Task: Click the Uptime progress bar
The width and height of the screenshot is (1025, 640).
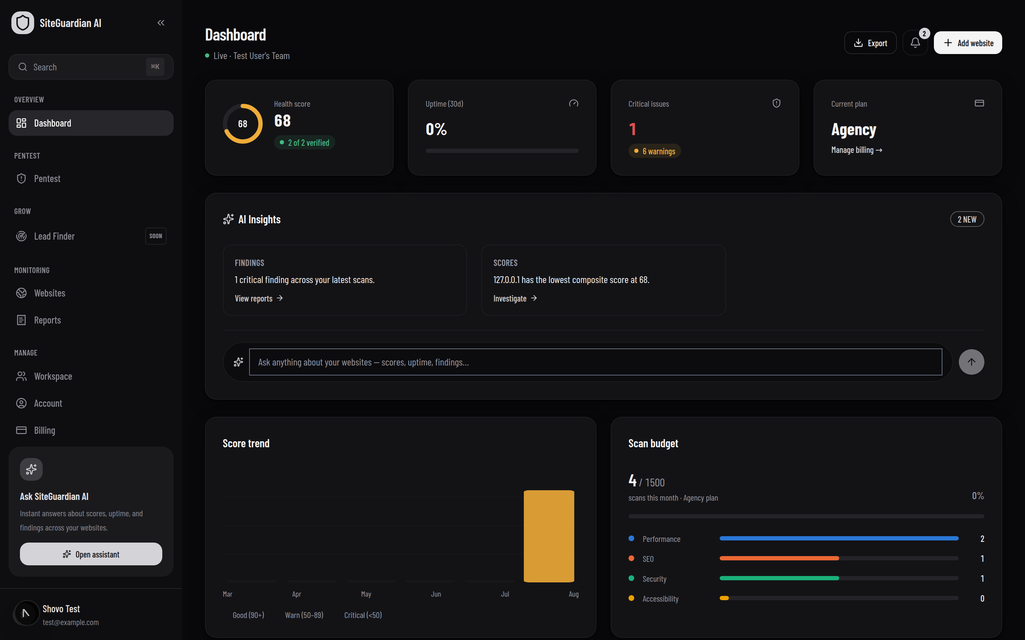Action: pos(502,151)
